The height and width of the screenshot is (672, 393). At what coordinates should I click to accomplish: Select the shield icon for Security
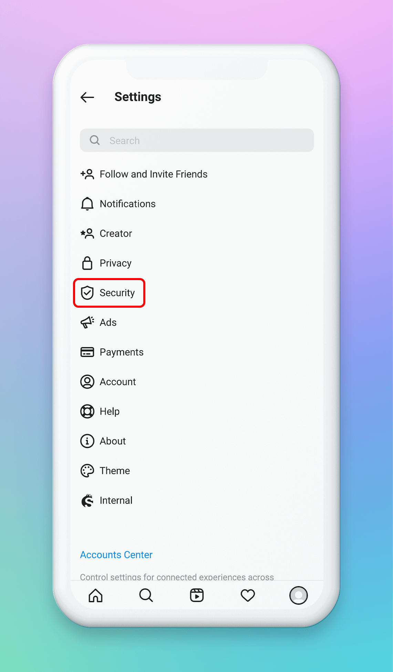pyautogui.click(x=87, y=293)
